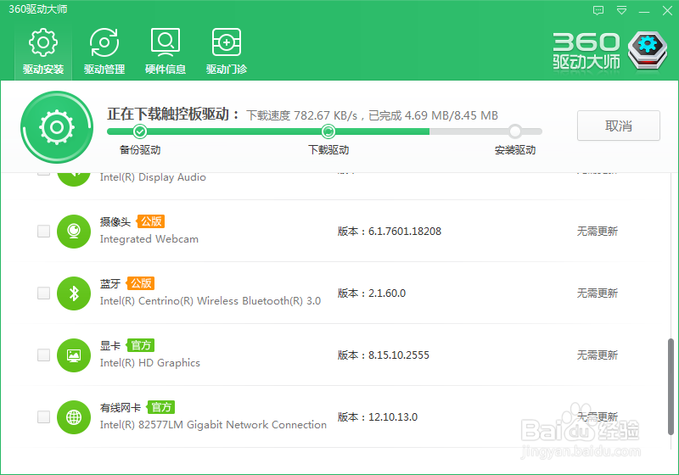Open the 驱动安装 tab

pyautogui.click(x=43, y=52)
